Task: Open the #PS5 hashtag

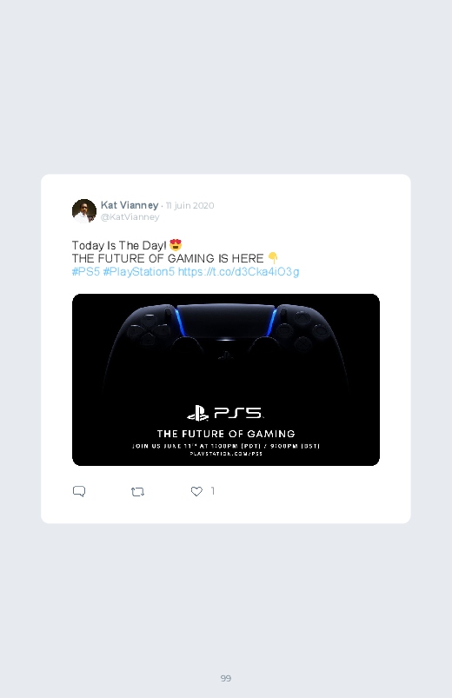Action: tap(86, 271)
